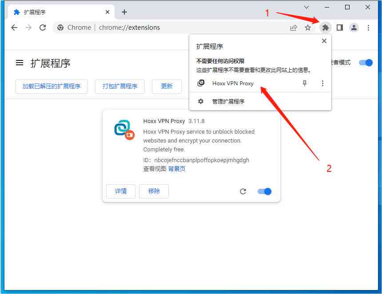382x294 pixels.
Task: Click the Hoxx icon in the popup list
Action: click(201, 83)
